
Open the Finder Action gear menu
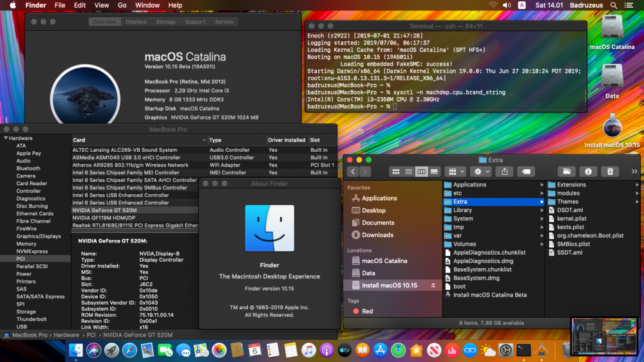pos(481,172)
